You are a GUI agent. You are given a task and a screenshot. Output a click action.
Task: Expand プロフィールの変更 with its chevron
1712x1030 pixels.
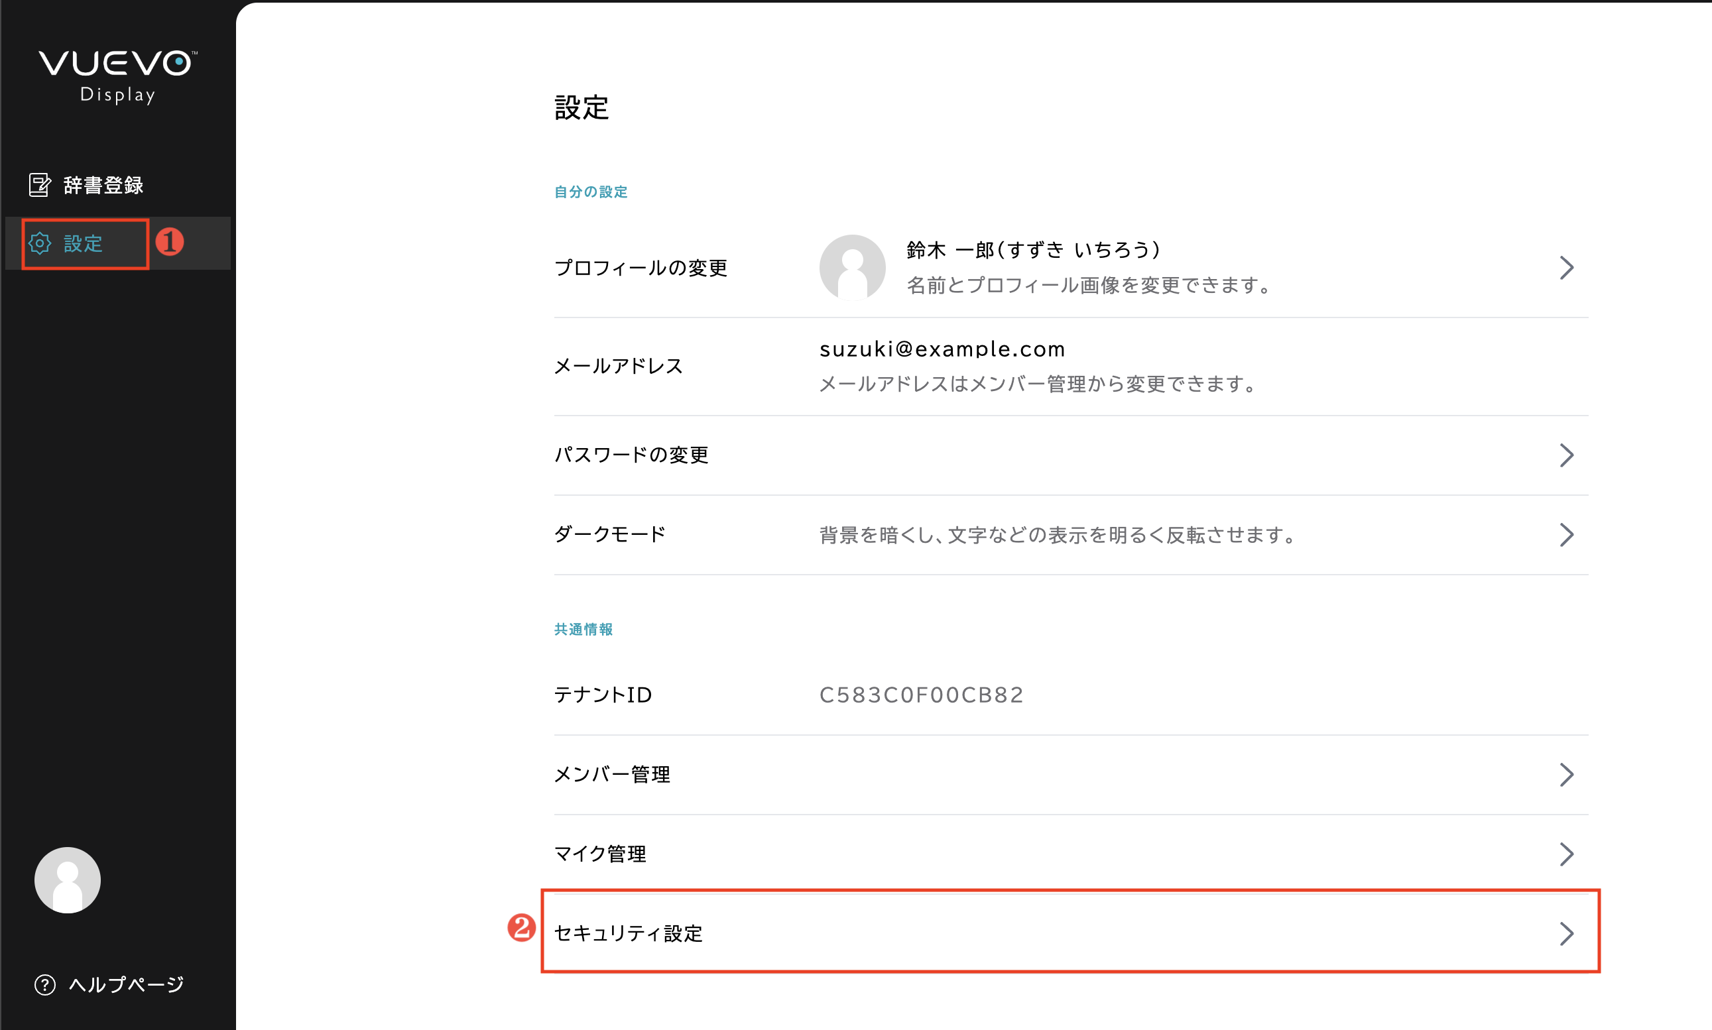point(1567,268)
